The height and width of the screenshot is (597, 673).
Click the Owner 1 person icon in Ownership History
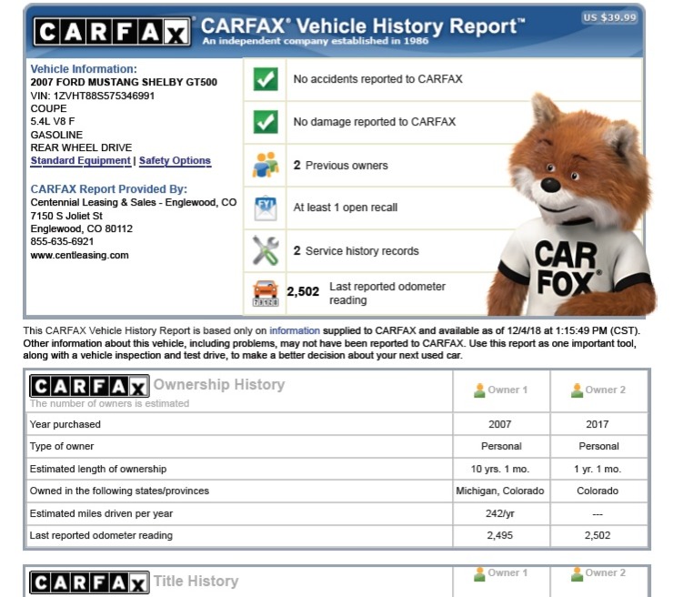click(x=479, y=390)
